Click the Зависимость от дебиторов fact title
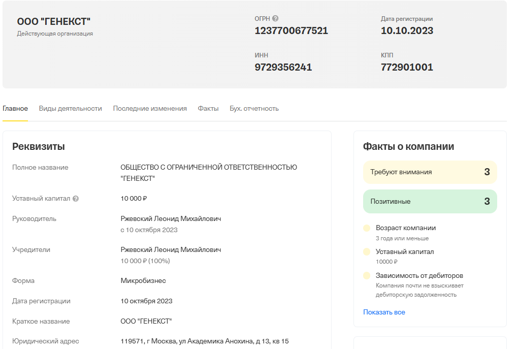 (419, 276)
